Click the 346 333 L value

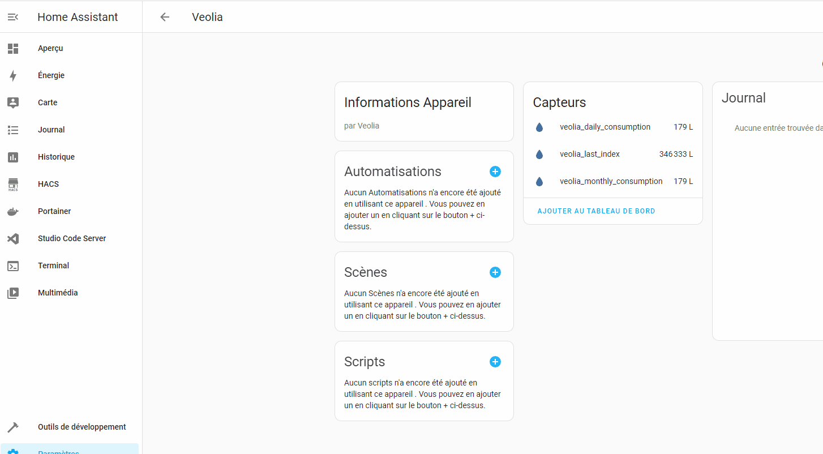click(x=676, y=155)
